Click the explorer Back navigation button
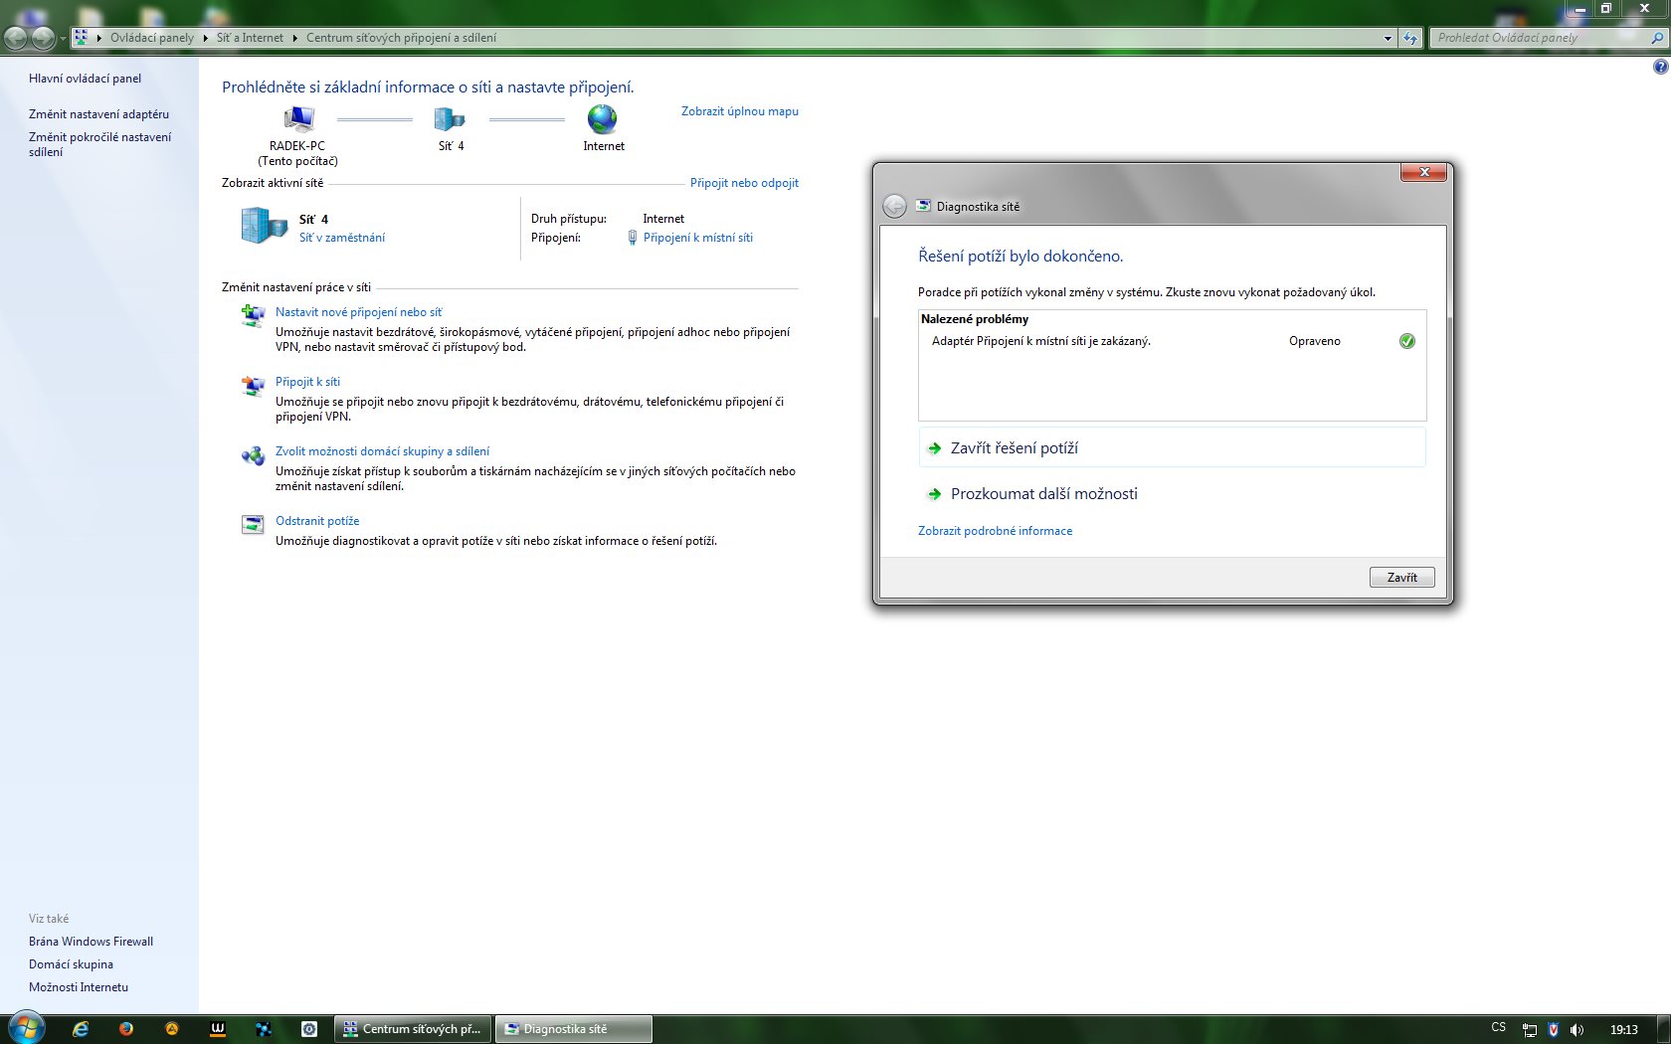 (x=16, y=38)
